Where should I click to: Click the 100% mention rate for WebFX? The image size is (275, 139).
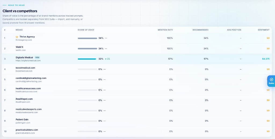[x=170, y=49]
